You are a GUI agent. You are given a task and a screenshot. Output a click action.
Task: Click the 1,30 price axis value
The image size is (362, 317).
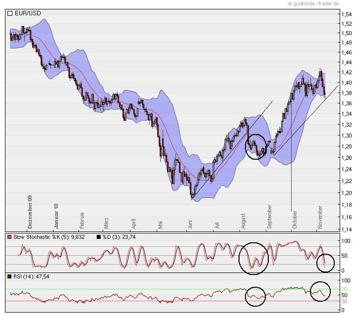tap(347, 136)
